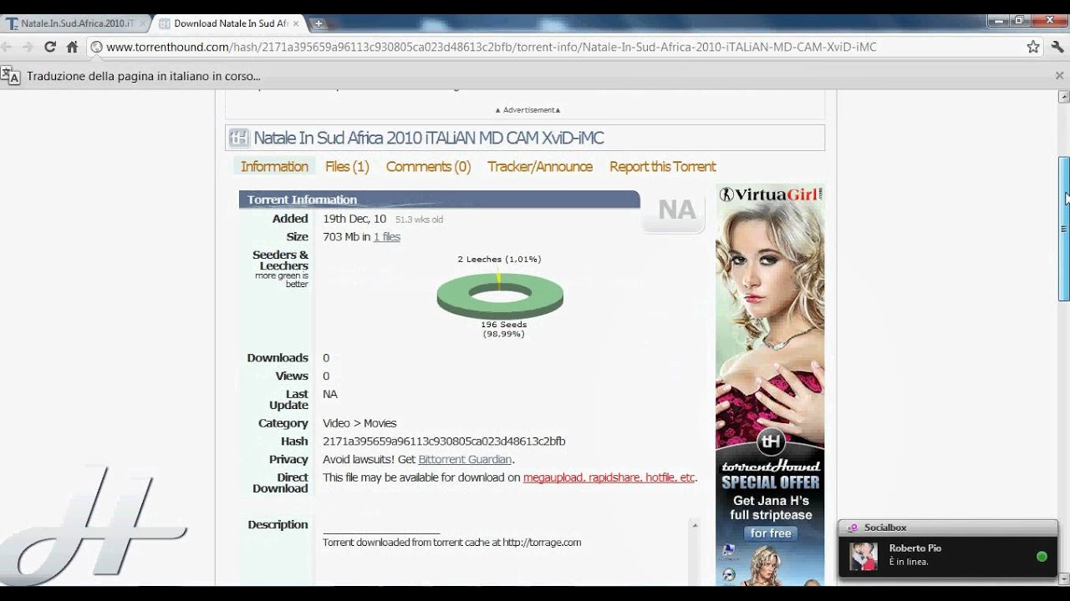This screenshot has height=601, width=1070.
Task: Click the green online status dot
Action: (1042, 556)
